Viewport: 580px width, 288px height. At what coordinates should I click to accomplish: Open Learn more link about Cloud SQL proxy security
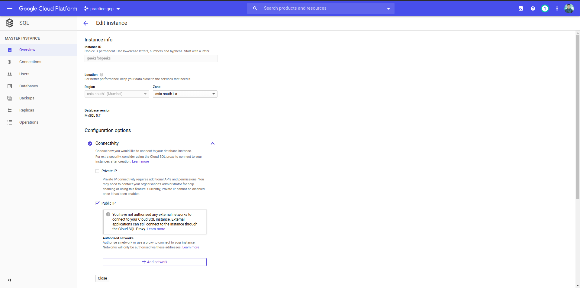[x=140, y=162]
